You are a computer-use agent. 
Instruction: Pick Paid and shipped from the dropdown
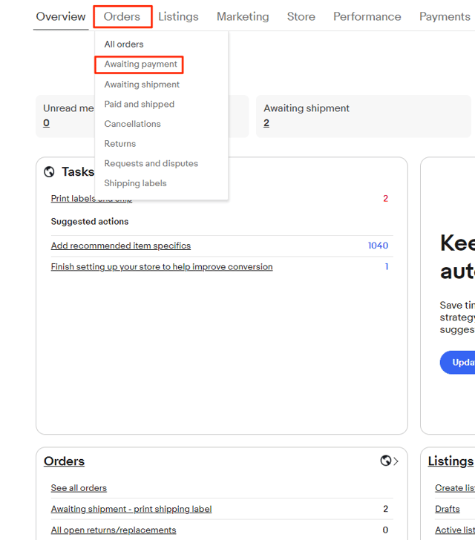139,105
